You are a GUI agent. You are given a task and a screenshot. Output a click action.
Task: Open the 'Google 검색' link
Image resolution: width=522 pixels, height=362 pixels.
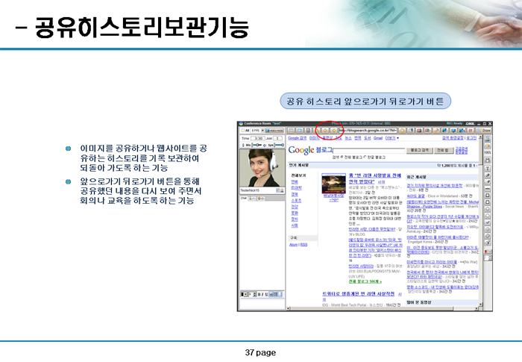tap(298, 138)
